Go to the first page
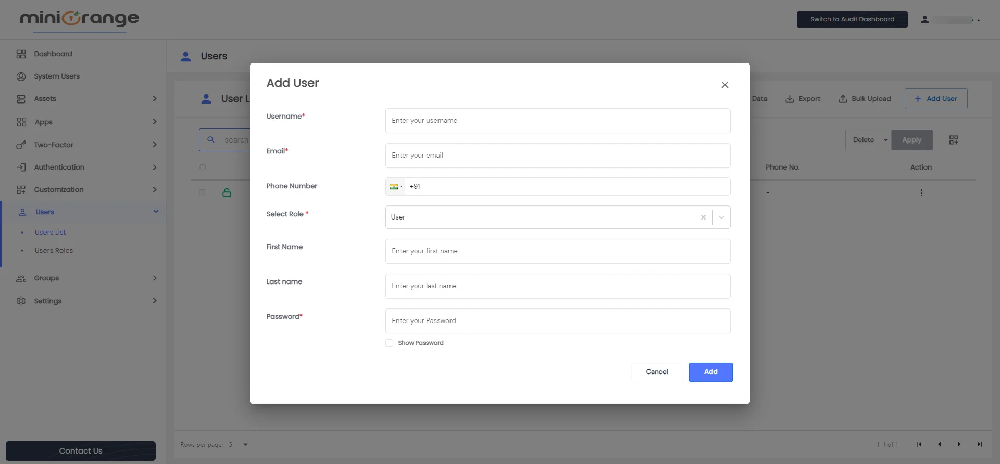 coord(919,444)
